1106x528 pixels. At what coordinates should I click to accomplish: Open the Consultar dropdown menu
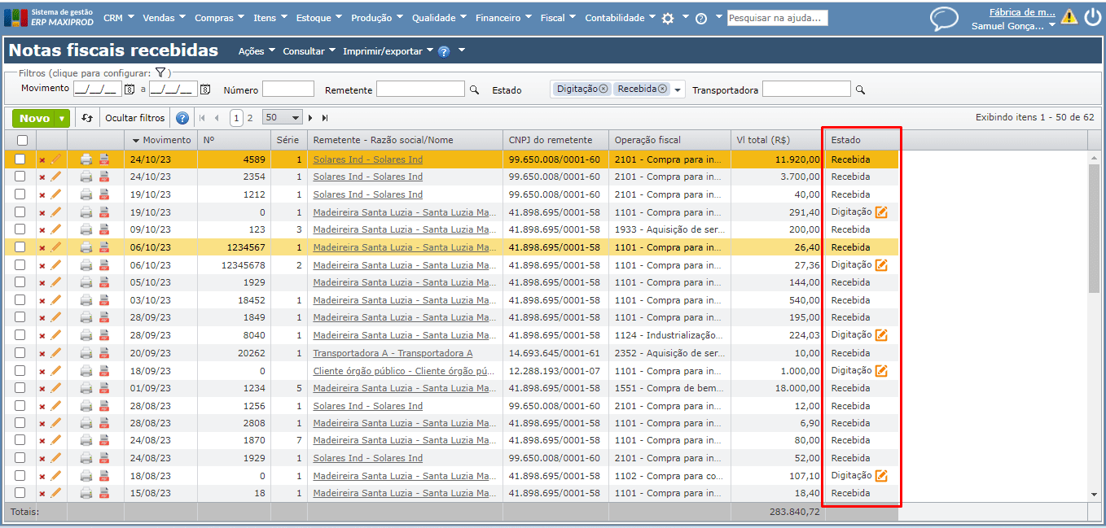coord(309,51)
